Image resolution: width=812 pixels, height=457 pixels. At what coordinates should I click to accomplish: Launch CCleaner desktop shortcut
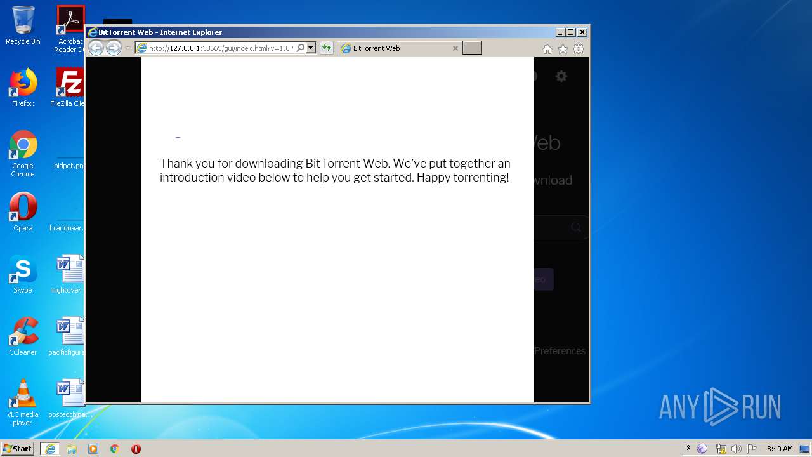pyautogui.click(x=23, y=336)
